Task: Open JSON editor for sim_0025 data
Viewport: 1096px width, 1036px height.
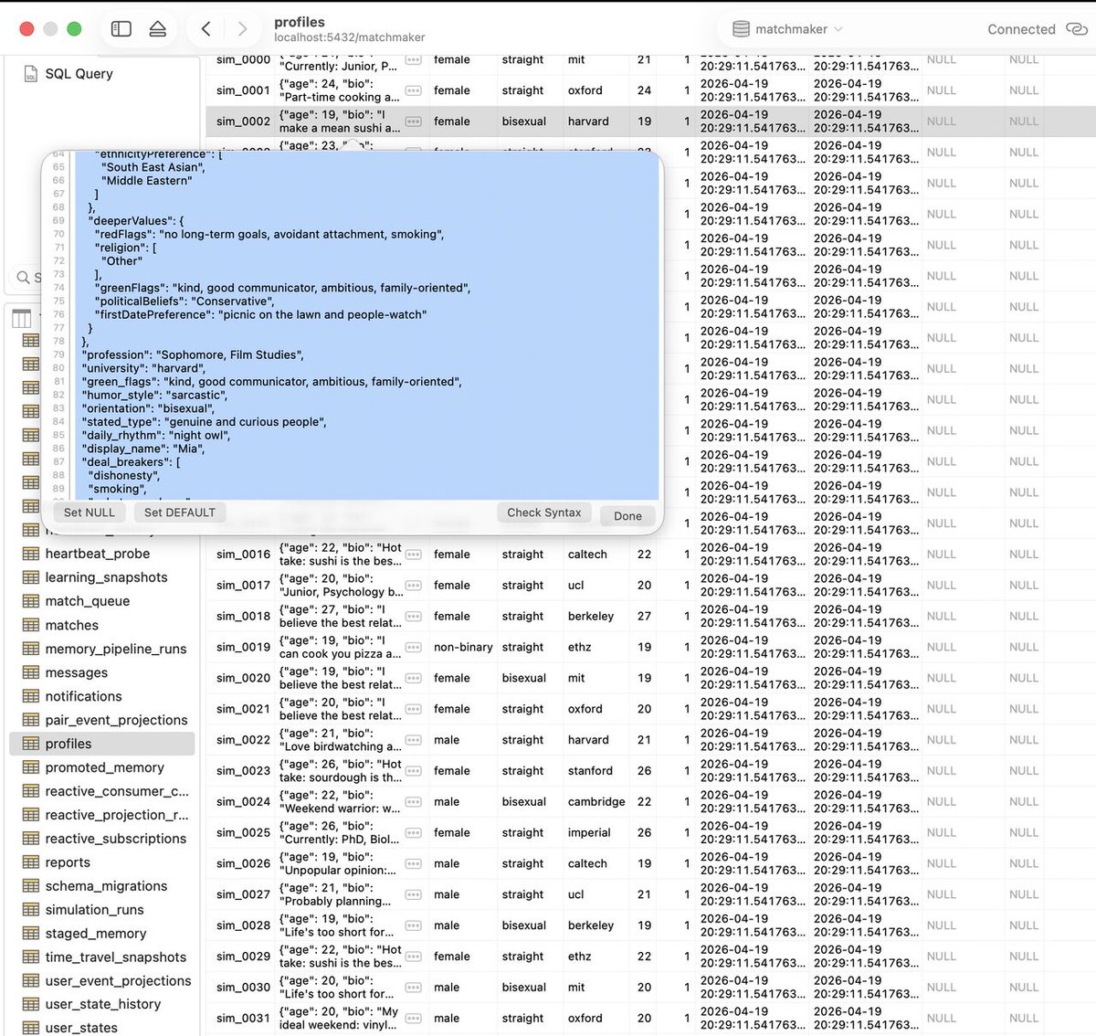Action: pos(414,833)
